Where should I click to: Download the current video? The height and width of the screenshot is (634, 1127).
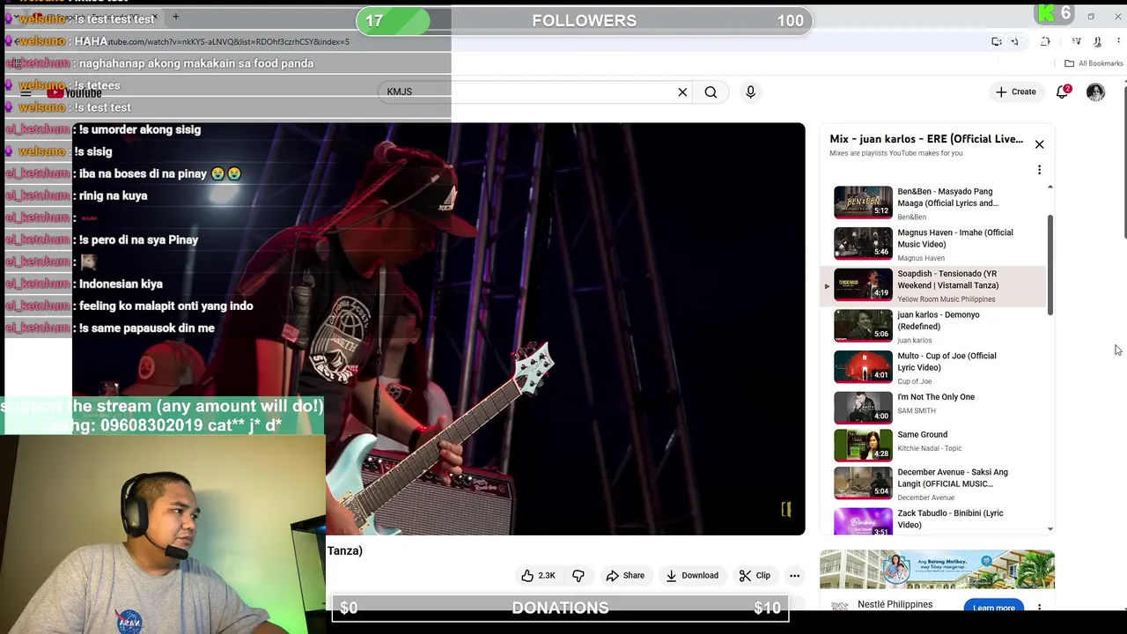(692, 575)
